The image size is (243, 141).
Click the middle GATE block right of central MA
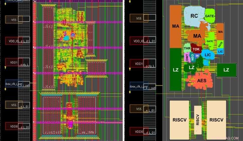pyautogui.click(x=210, y=41)
